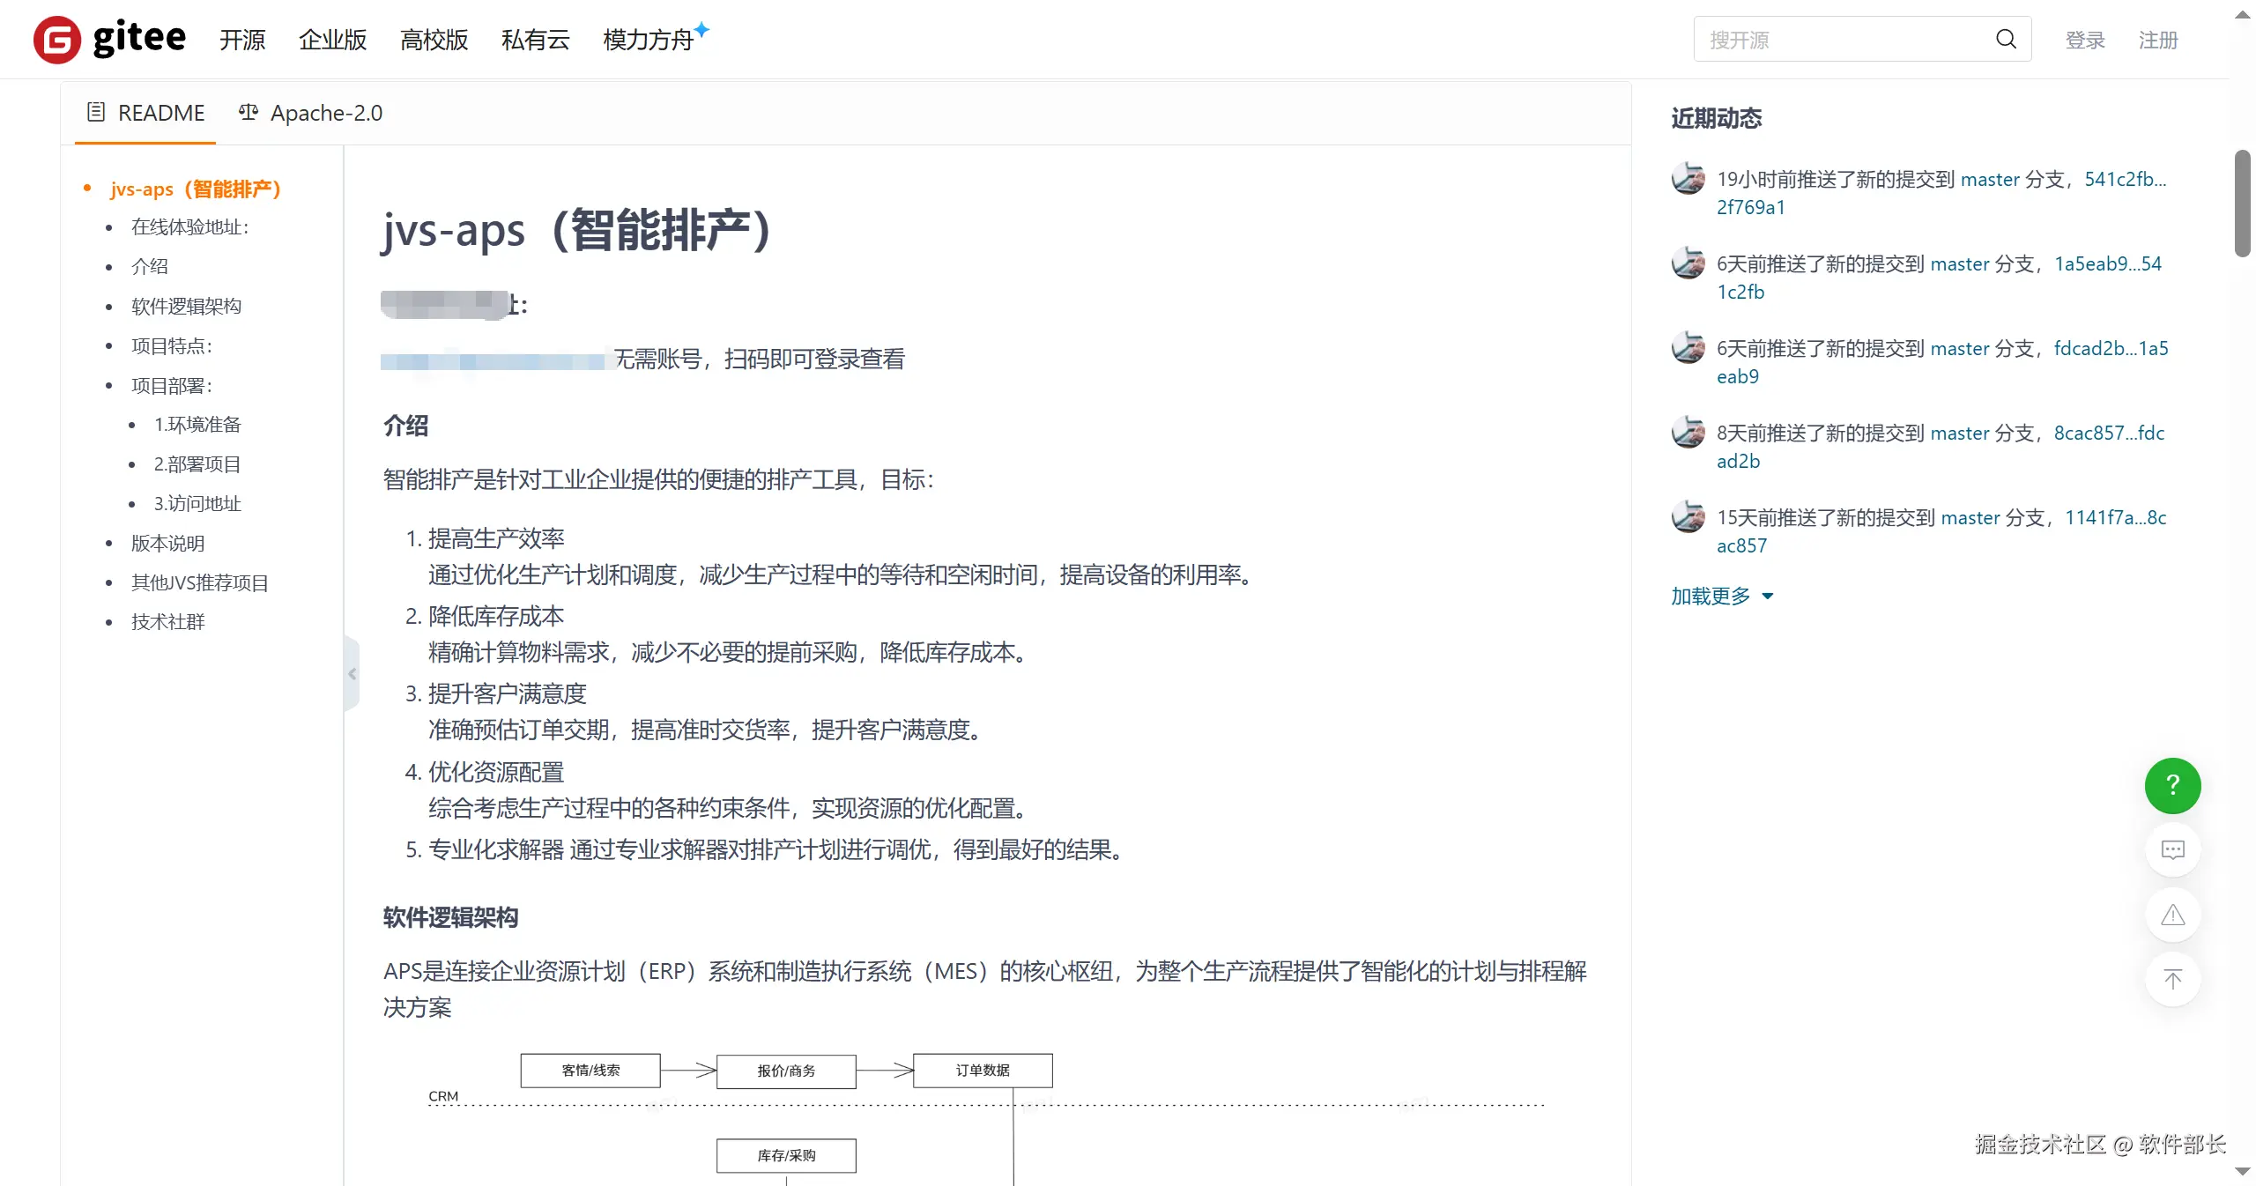
Task: Click the back-to-top arrow icon
Action: click(x=2172, y=979)
